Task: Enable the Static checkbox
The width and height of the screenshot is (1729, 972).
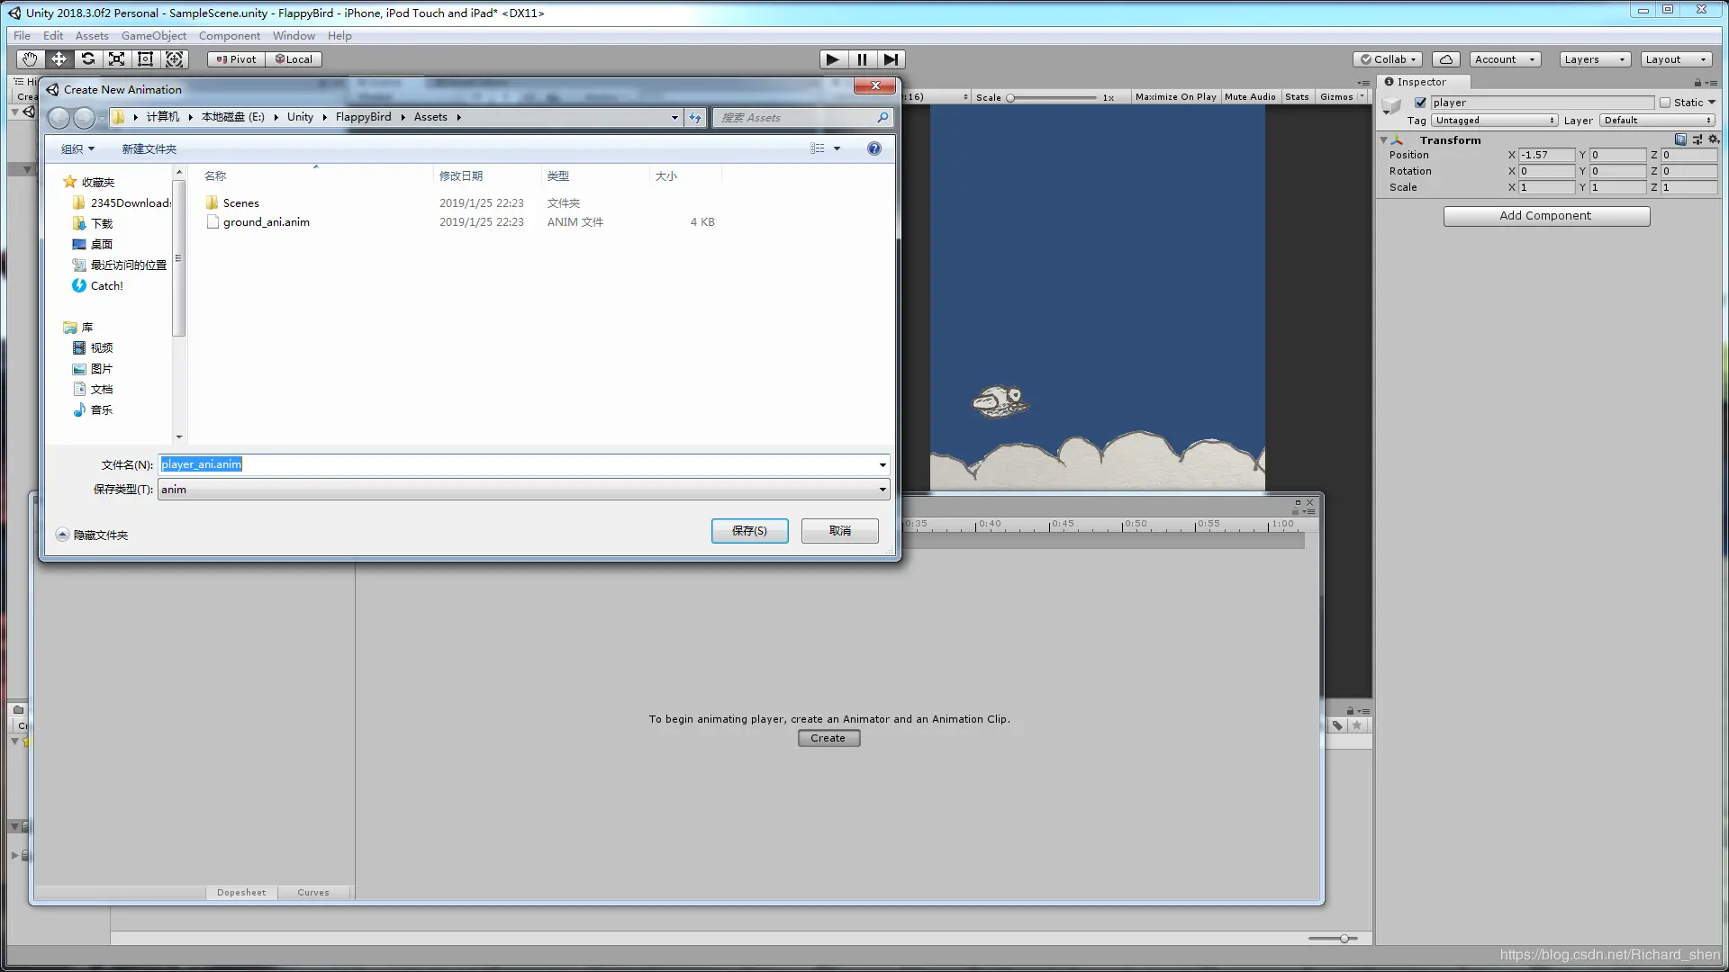Action: tap(1664, 103)
